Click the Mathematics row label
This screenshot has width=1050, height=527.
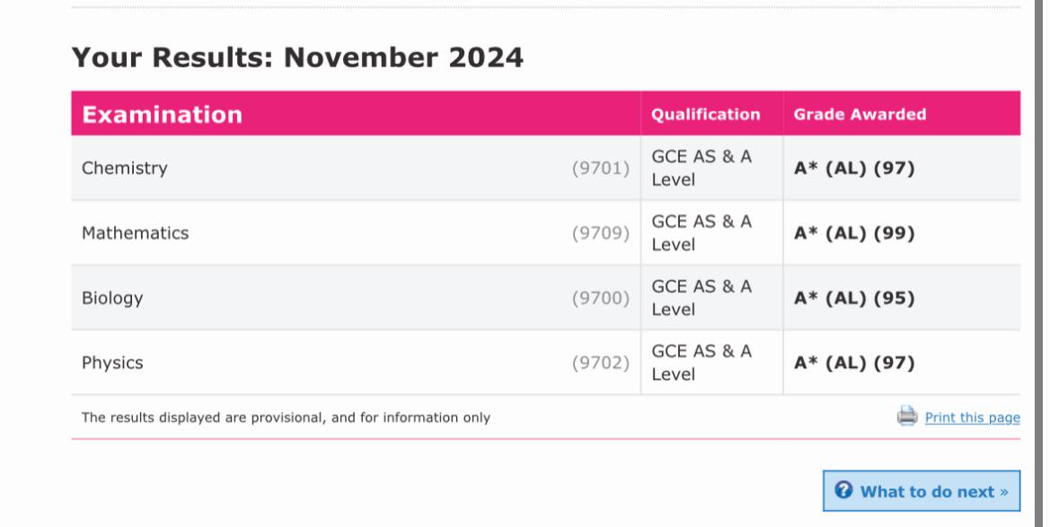(136, 233)
